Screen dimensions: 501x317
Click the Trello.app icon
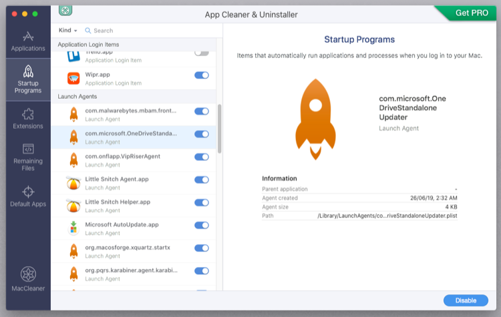click(x=73, y=56)
